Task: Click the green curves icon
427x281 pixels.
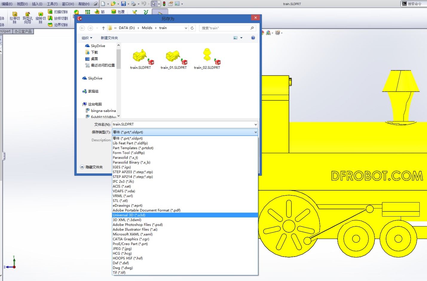Action: click(x=146, y=12)
